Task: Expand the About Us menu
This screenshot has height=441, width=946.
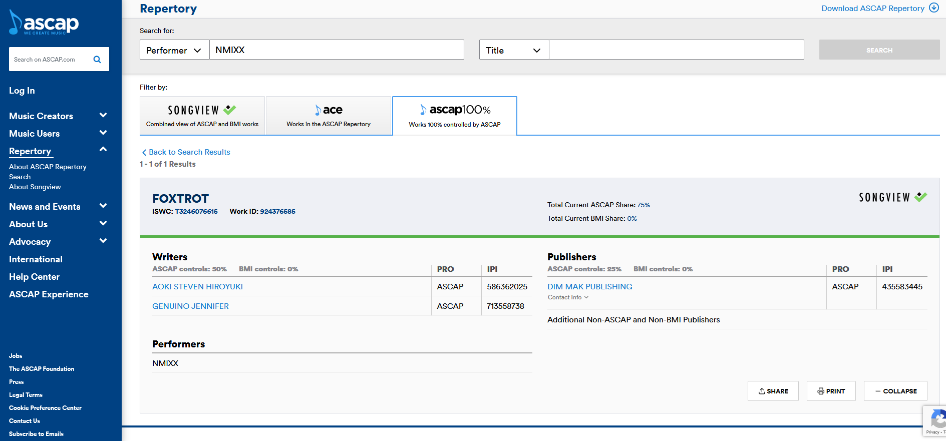Action: [103, 224]
